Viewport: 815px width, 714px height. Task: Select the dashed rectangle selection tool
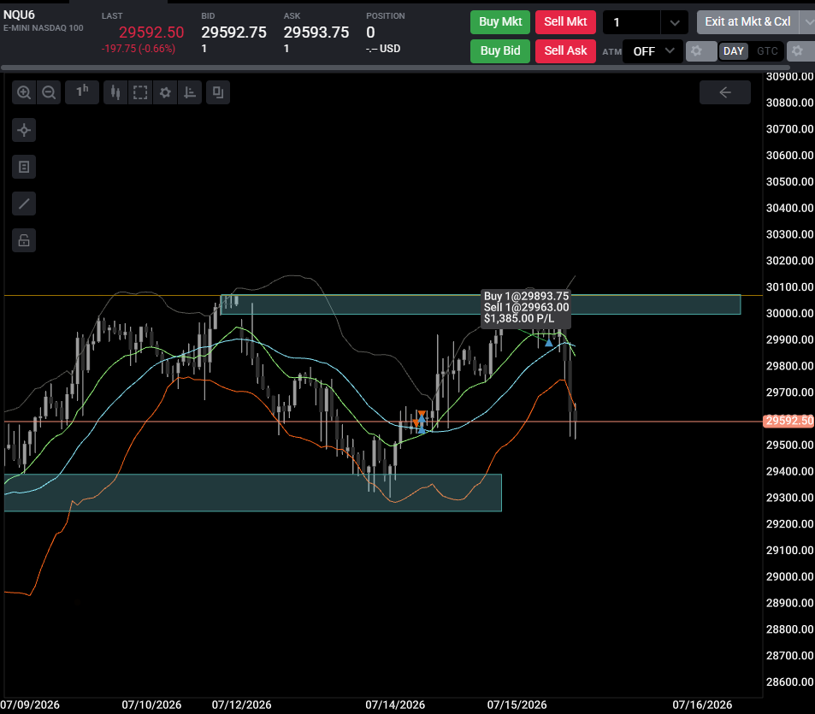click(140, 92)
